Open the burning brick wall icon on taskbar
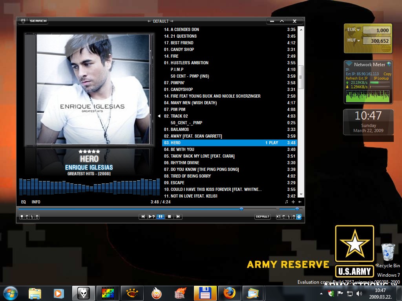 coord(181,293)
